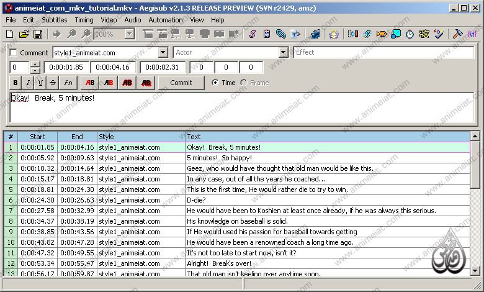484x292 pixels.
Task: Open the Styling Assistant icon
Action: [x=367, y=34]
